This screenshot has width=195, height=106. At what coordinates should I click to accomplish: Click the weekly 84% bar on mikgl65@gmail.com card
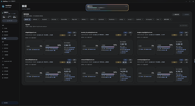pos(53,47)
